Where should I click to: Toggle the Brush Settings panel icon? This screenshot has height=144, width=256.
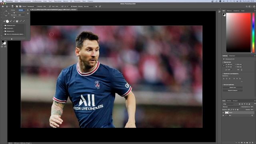coord(17,6)
